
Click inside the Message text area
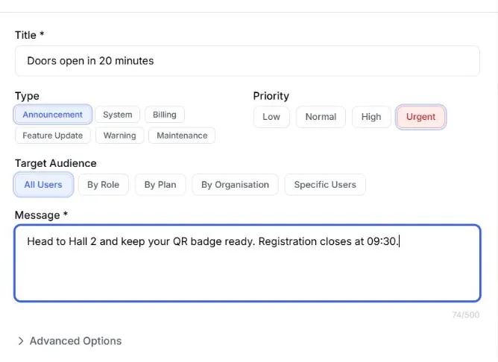pos(247,263)
